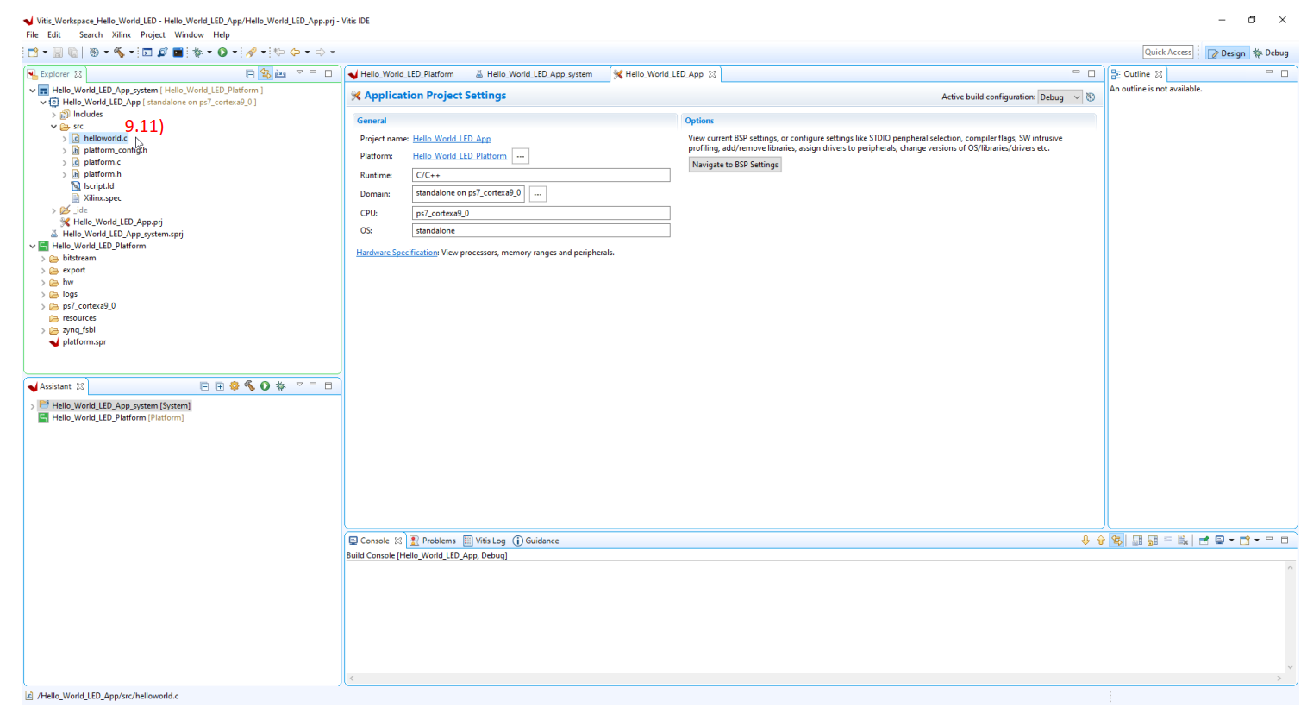The height and width of the screenshot is (707, 1307).
Task: Click the hammer Build toolbar icon
Action: coord(119,53)
